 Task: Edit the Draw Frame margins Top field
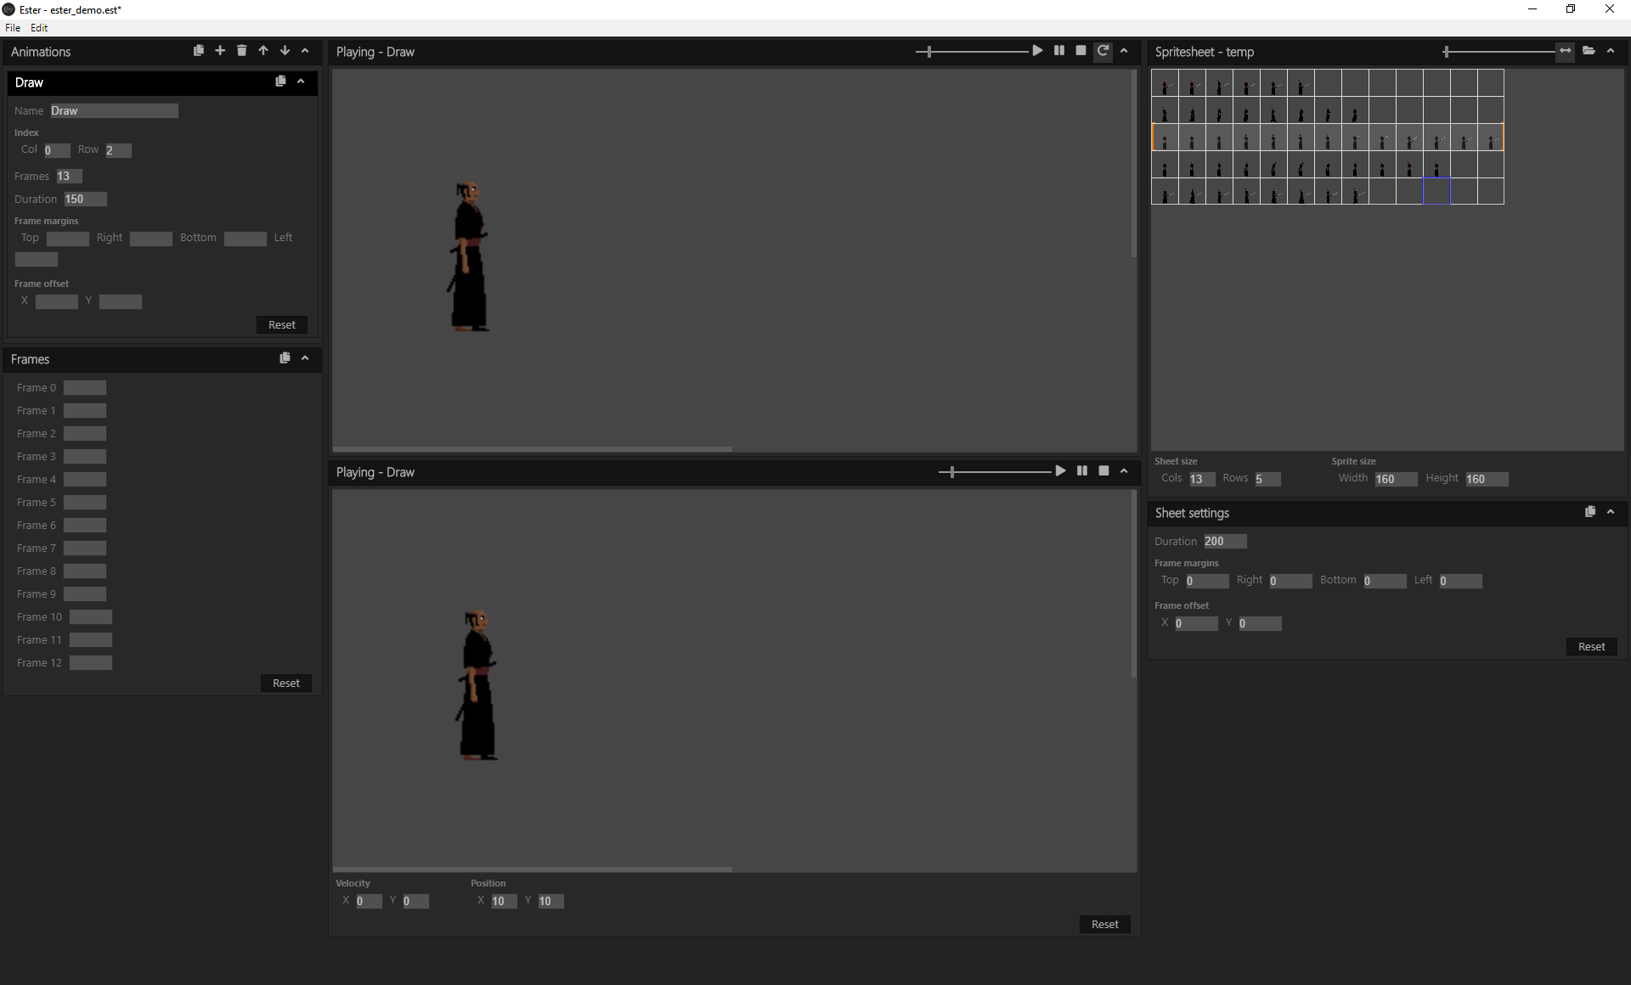(68, 239)
